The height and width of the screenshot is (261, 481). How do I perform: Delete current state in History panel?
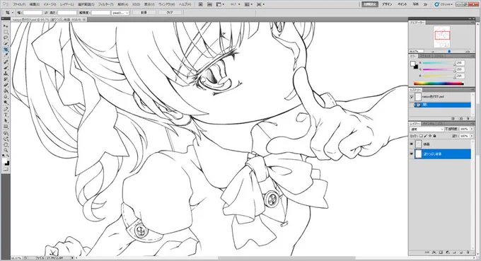click(468, 118)
